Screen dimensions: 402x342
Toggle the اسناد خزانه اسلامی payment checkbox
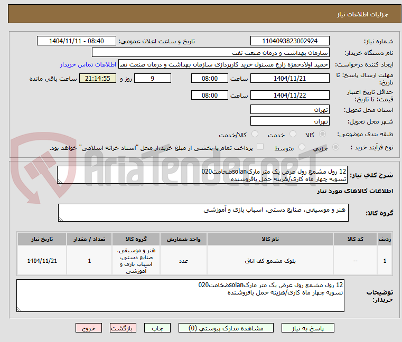pyautogui.click(x=260, y=147)
